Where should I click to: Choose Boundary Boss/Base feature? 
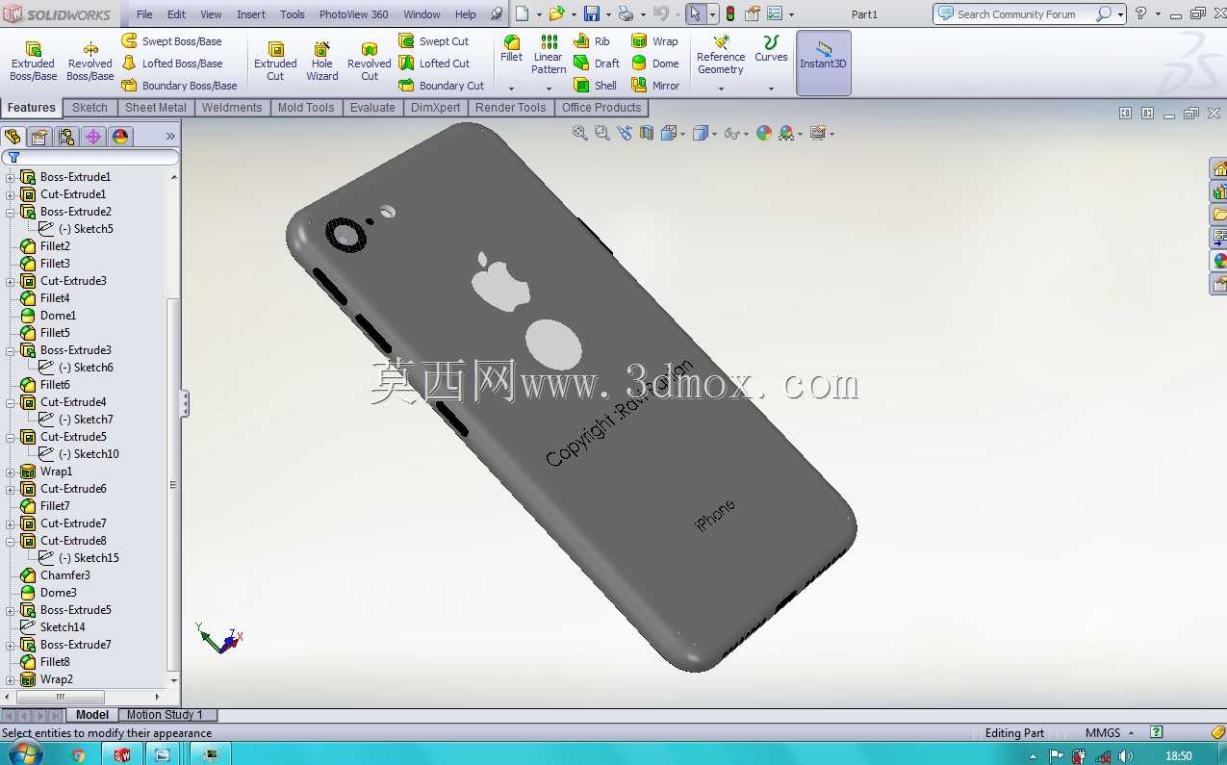coord(179,86)
